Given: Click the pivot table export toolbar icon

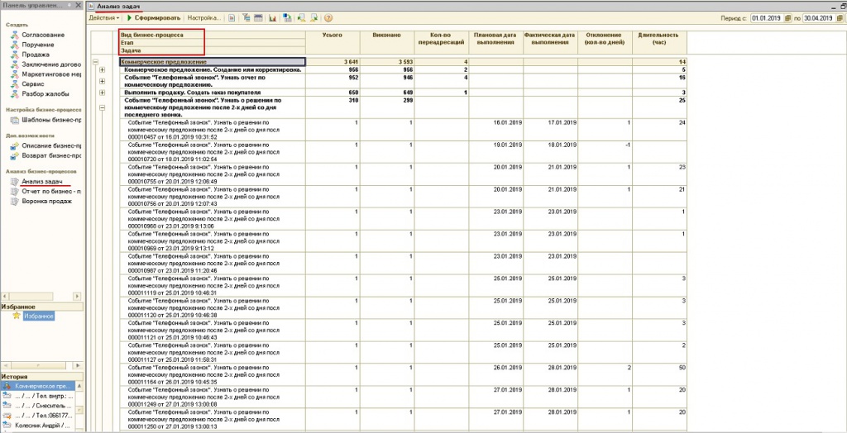Looking at the screenshot, I should (x=287, y=18).
